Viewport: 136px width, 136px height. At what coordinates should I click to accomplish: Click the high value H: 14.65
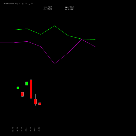pyautogui.click(x=69, y=7)
